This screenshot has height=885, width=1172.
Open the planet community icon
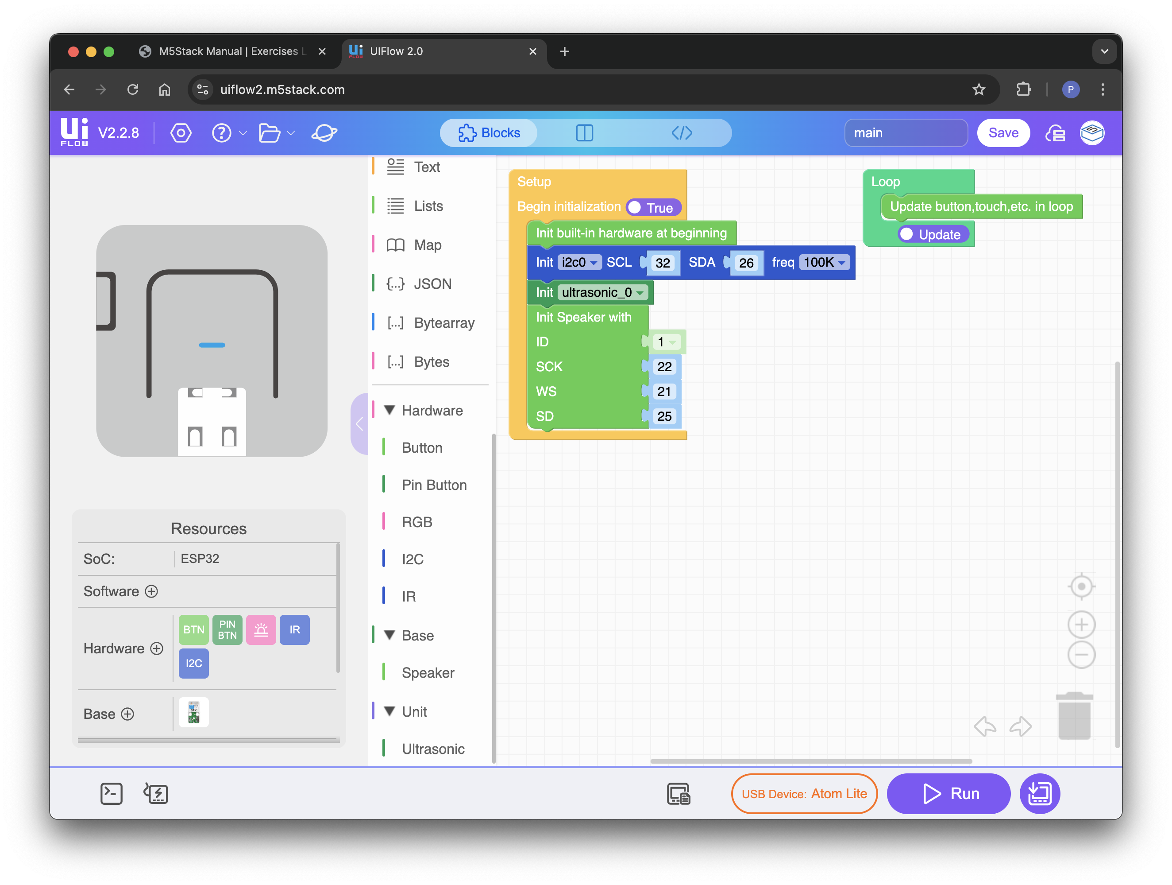pos(324,132)
